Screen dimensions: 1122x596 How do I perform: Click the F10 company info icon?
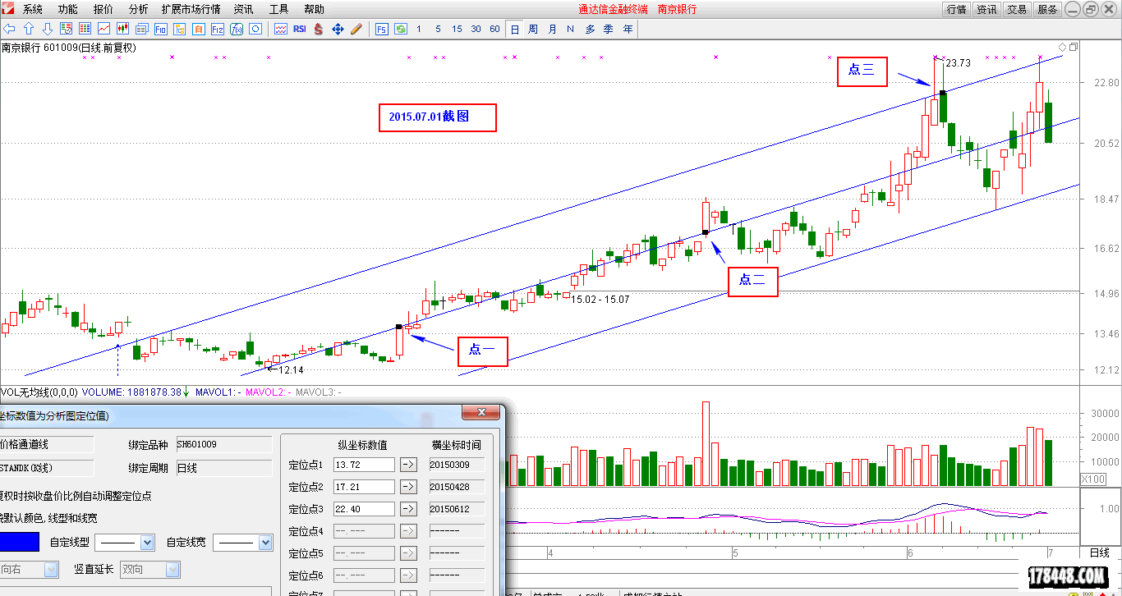point(160,29)
